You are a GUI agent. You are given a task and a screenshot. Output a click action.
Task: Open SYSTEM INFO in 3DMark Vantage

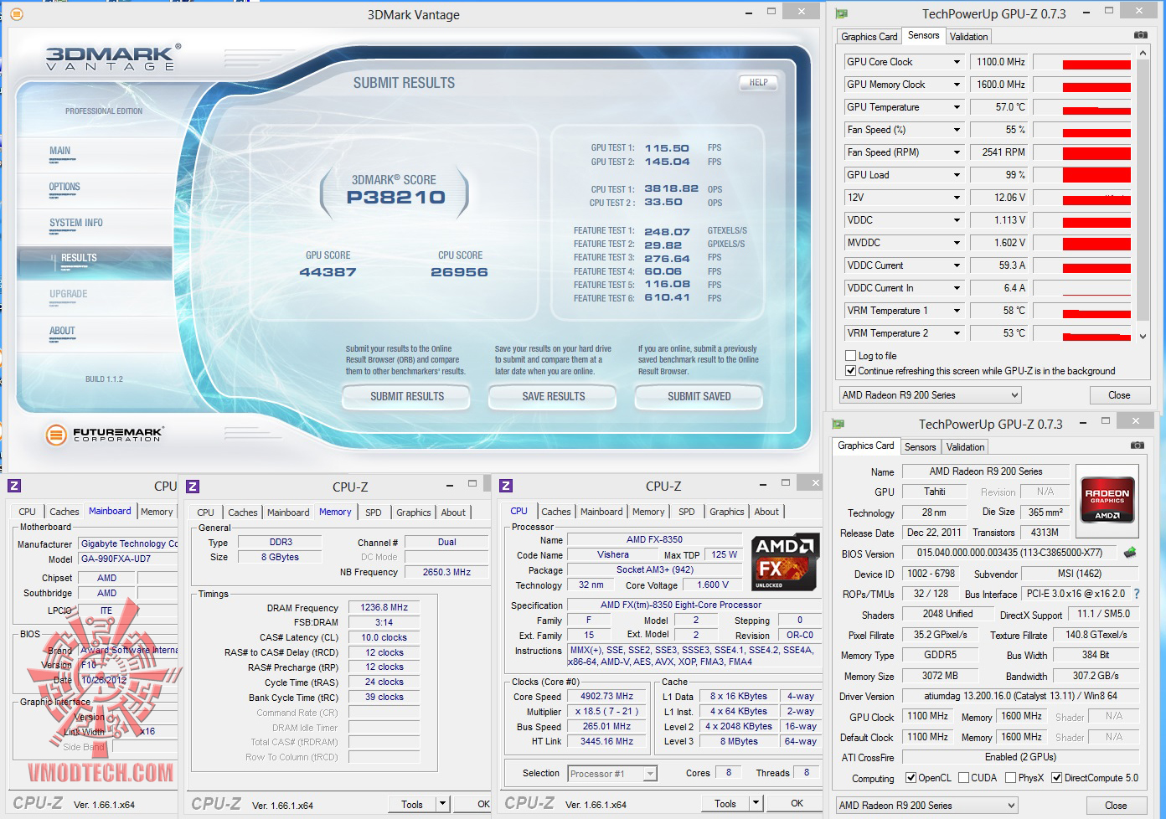tap(76, 224)
